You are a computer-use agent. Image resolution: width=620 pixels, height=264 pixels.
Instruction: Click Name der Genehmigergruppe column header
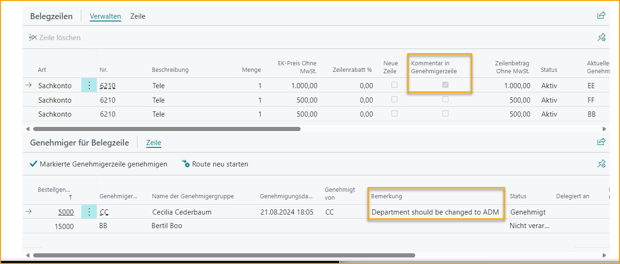coord(193,196)
